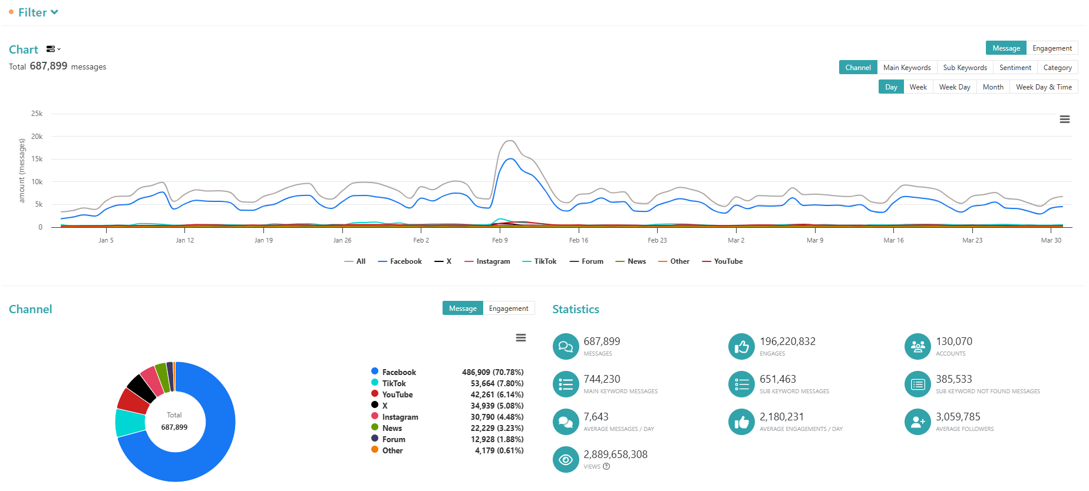Open the Channel donut chart menu icon
This screenshot has width=1089, height=491.
coord(520,338)
